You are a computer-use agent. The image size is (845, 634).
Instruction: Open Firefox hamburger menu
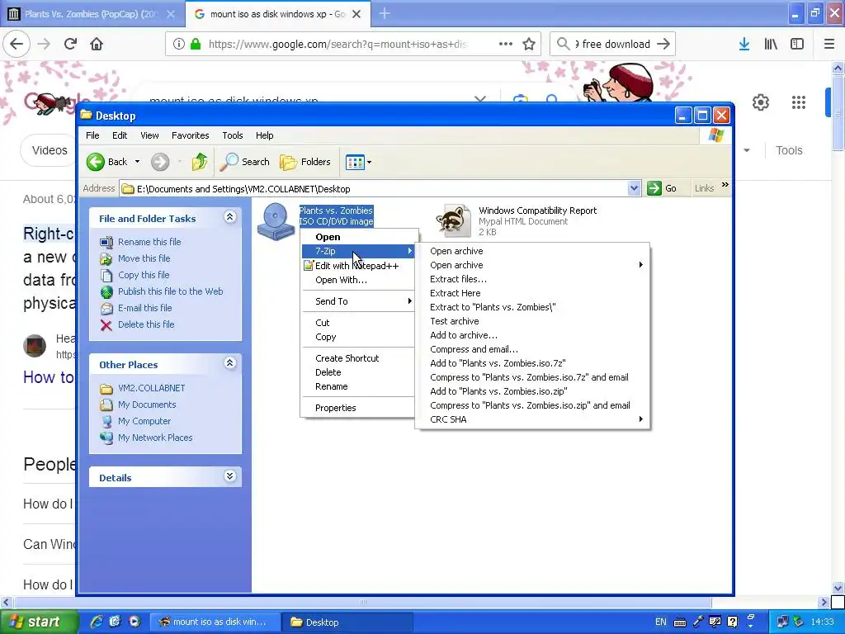pyautogui.click(x=829, y=44)
